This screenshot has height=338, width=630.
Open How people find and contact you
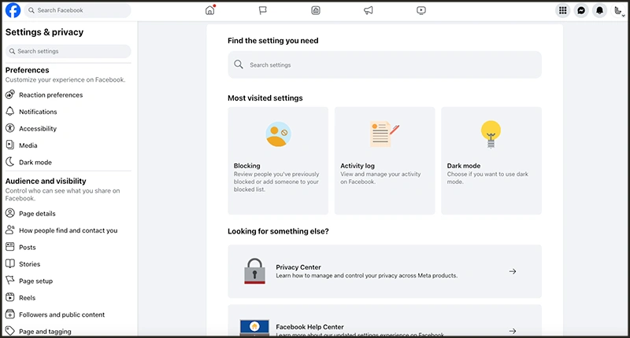68,230
